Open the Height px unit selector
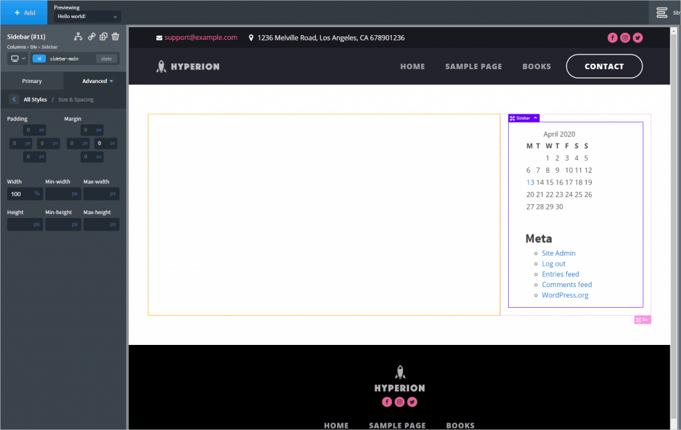The image size is (681, 430). 37,225
